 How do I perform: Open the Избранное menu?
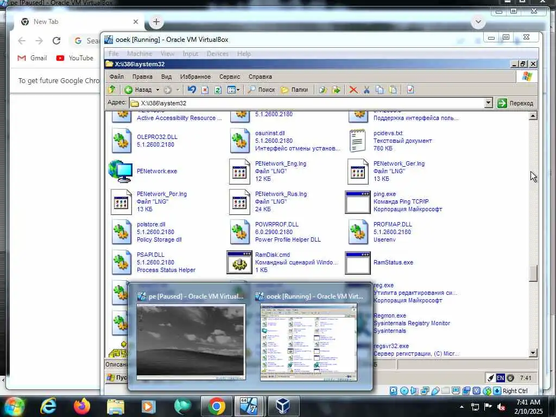click(195, 77)
